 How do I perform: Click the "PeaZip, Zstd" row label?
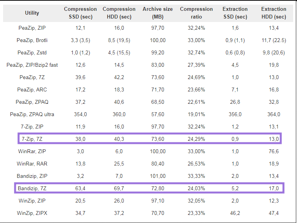click(32, 52)
